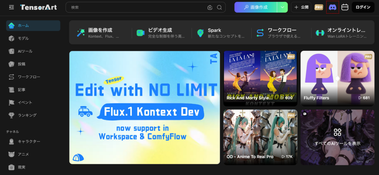This screenshot has width=379, height=175.
Task: Open the top ワークフロー shortcut card
Action: 281,33
